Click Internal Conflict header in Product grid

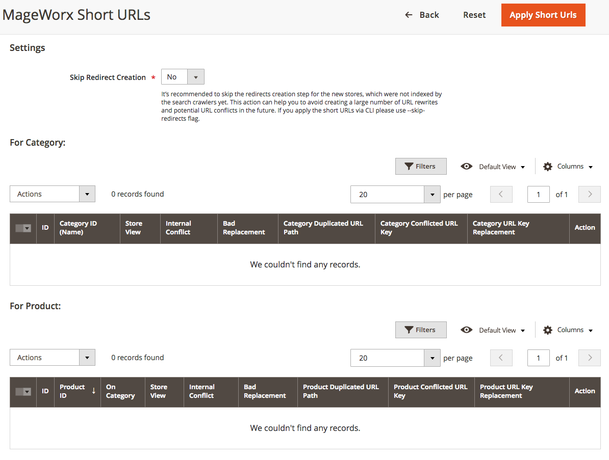coord(211,392)
